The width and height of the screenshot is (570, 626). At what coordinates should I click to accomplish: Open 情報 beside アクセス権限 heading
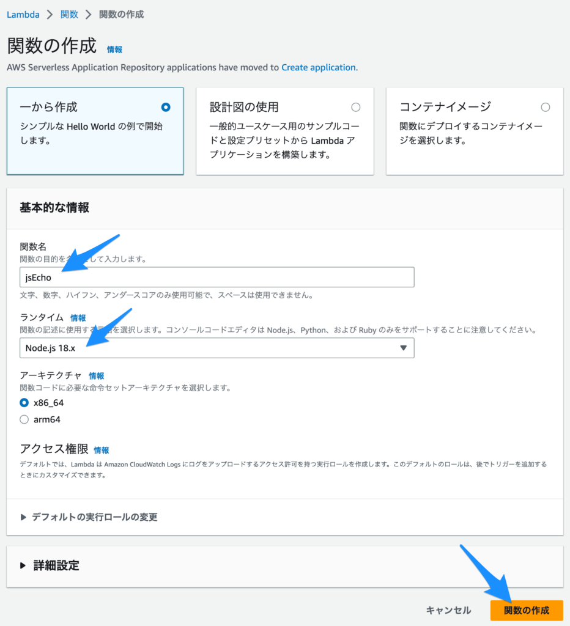click(102, 449)
